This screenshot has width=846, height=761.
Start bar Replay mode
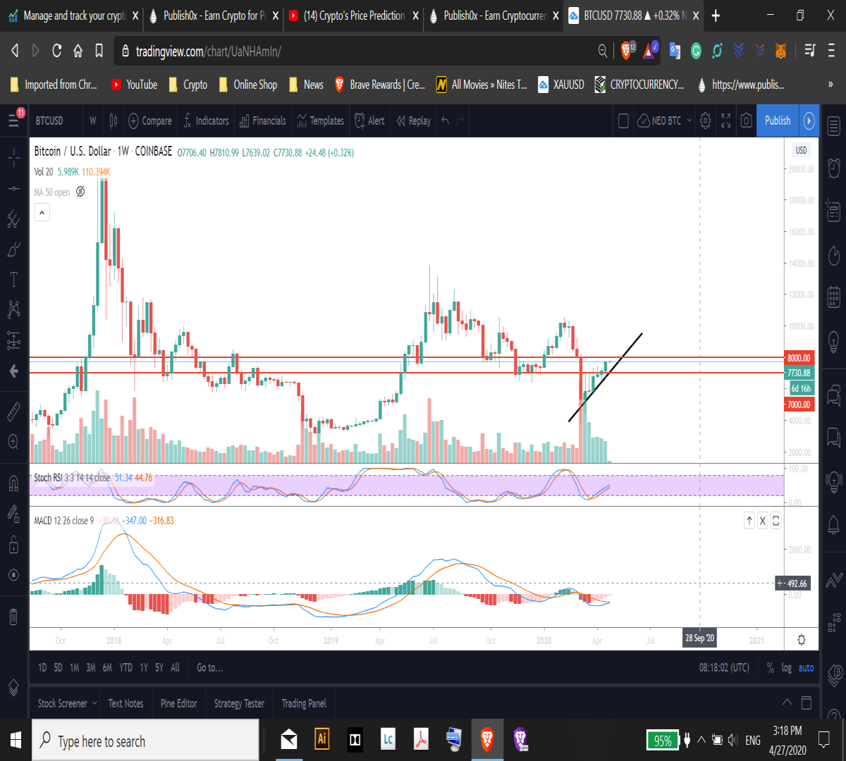point(413,121)
